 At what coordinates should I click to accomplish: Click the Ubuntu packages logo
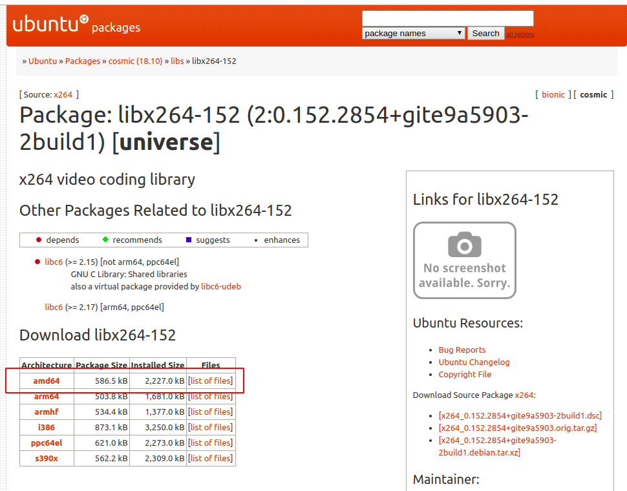76,24
